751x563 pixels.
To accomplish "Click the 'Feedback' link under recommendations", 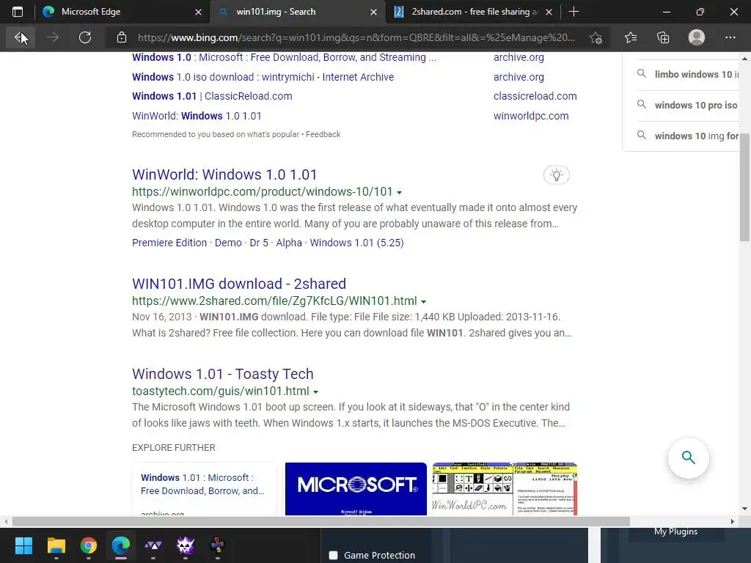I will 323,135.
